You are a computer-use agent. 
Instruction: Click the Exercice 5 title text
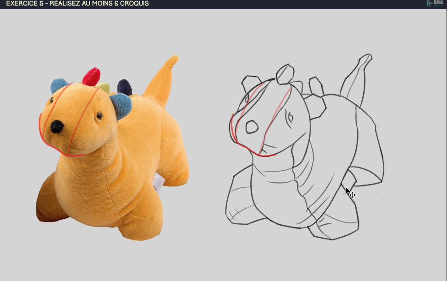[77, 4]
